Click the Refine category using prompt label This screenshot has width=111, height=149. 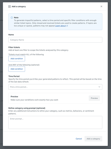tap(27, 108)
